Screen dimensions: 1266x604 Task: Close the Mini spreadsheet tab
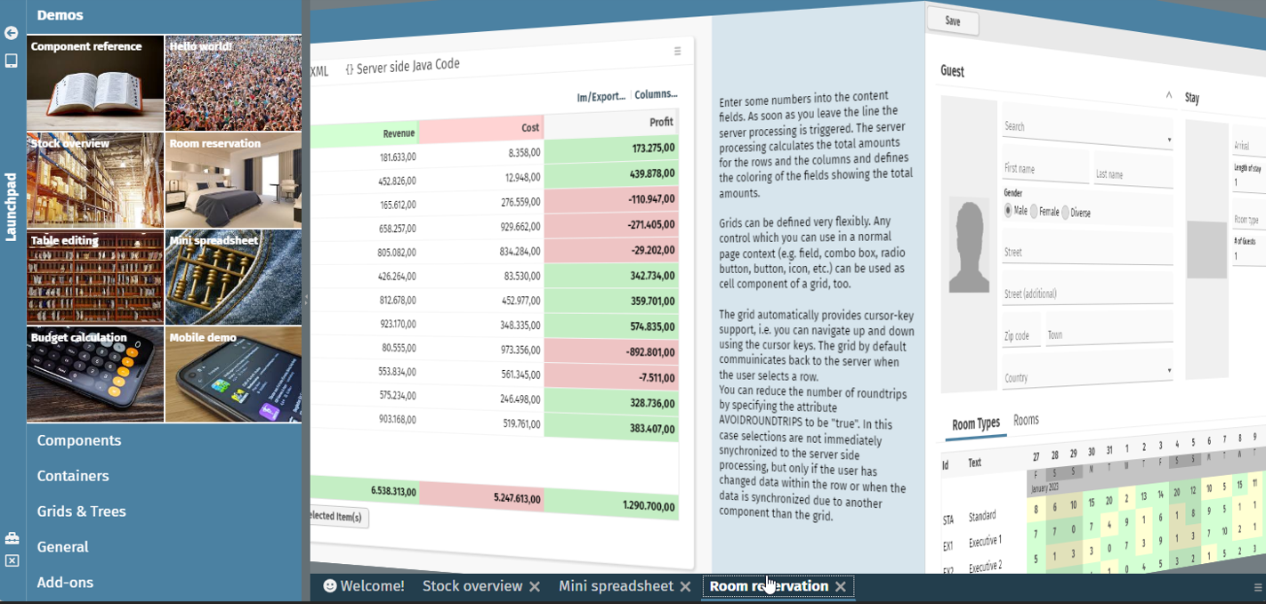click(685, 586)
